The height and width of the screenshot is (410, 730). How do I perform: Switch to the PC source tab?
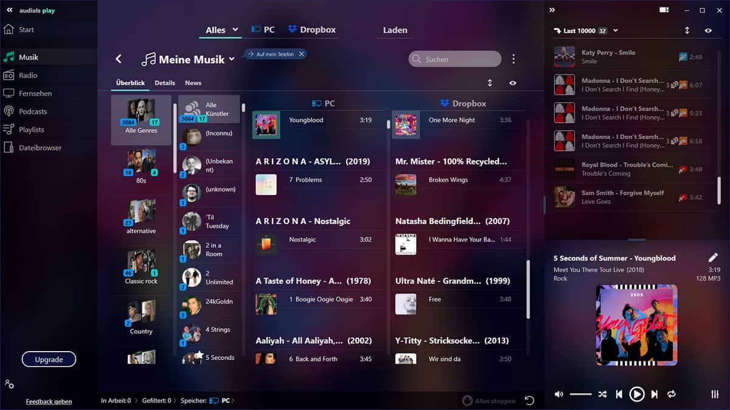coord(263,30)
